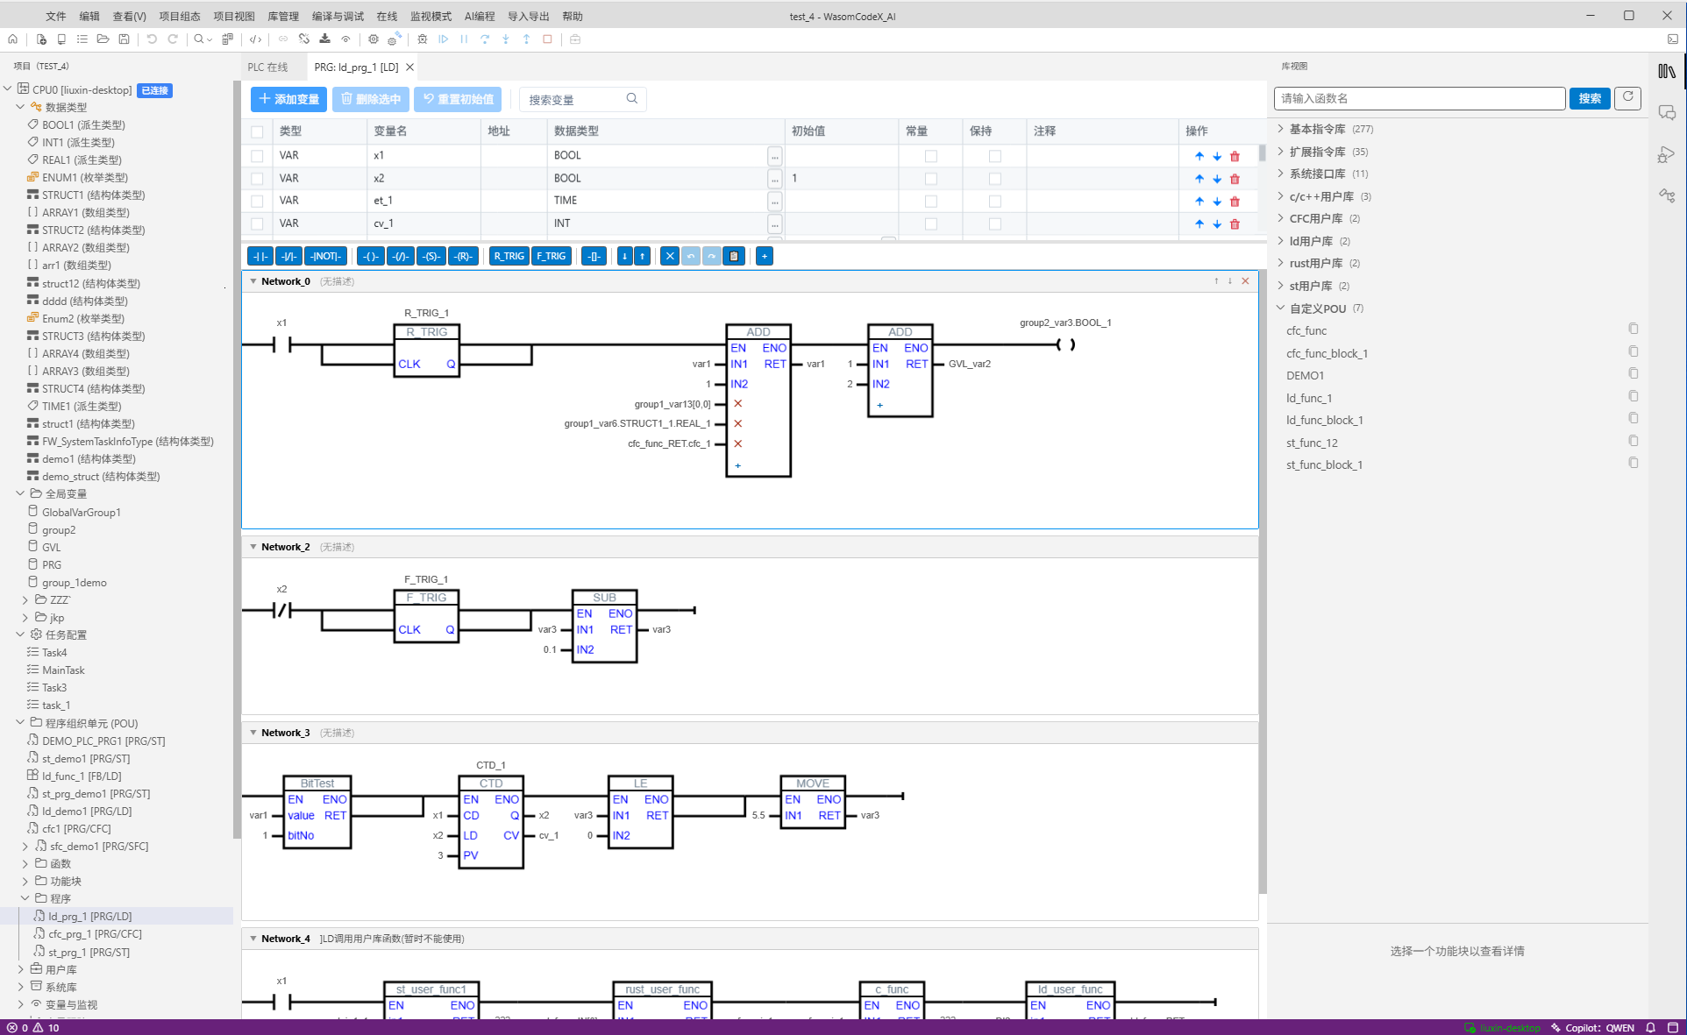
Task: Click the blue plus add network button
Action: [x=765, y=256]
